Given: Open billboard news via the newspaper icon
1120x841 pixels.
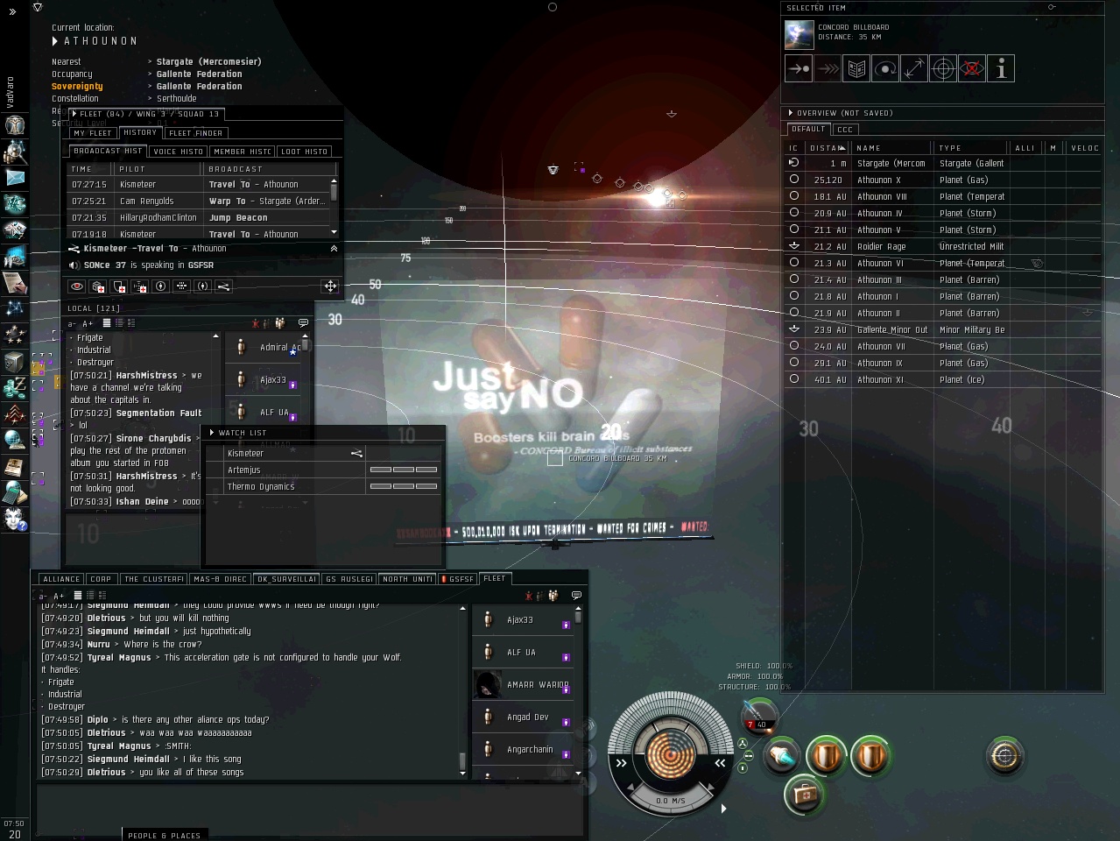Looking at the screenshot, I should point(856,68).
